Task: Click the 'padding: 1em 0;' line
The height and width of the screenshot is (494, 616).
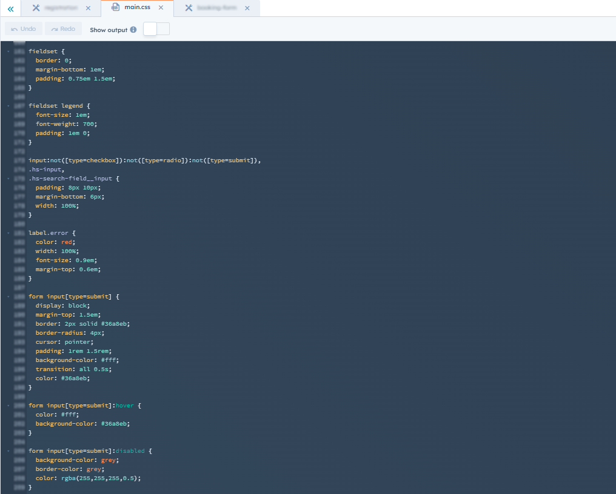Action: [x=62, y=133]
